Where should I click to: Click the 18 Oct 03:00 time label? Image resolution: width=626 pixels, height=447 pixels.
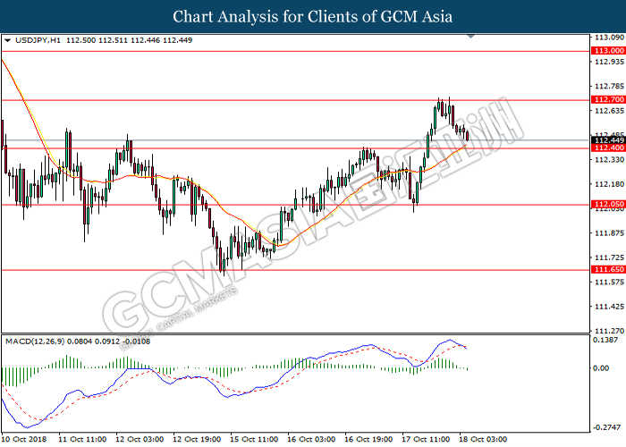click(483, 440)
